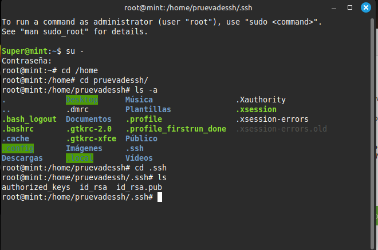Click the highlighted .config directory entry
The height and width of the screenshot is (250, 378).
18,148
